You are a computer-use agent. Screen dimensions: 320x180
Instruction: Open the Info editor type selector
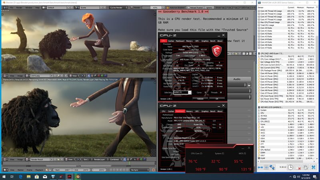[5, 8]
